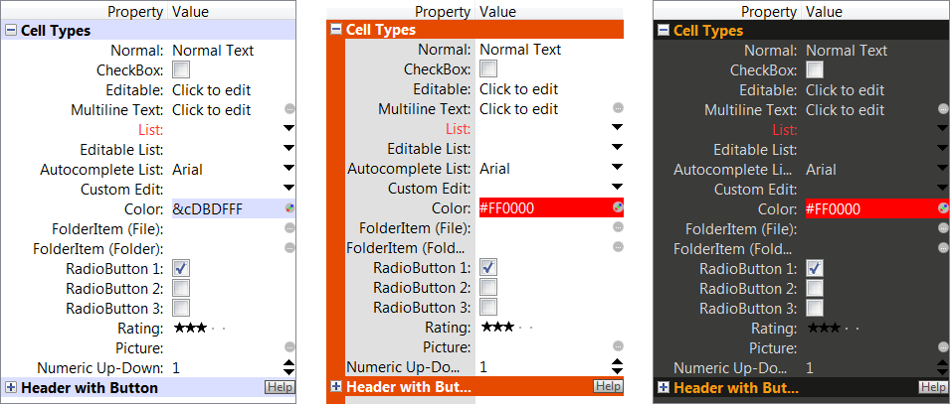Expand Header with Button section in dark grid
Screen dimensions: 950x404
[664, 387]
